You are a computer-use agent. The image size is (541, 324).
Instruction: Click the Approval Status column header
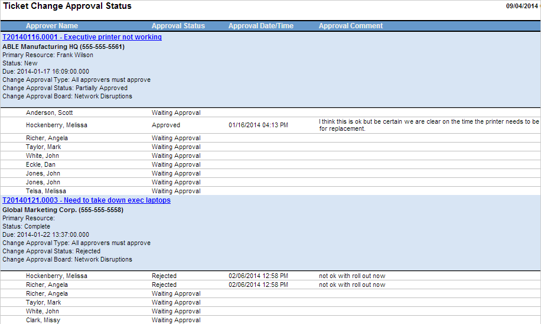[x=178, y=26]
